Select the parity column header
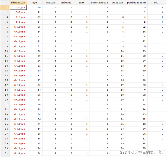This screenshot has width=166, height=157. pos(50,2)
